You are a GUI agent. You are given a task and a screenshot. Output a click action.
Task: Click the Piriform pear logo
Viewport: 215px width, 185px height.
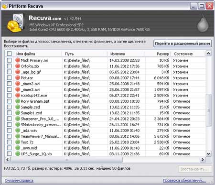tap(203, 23)
